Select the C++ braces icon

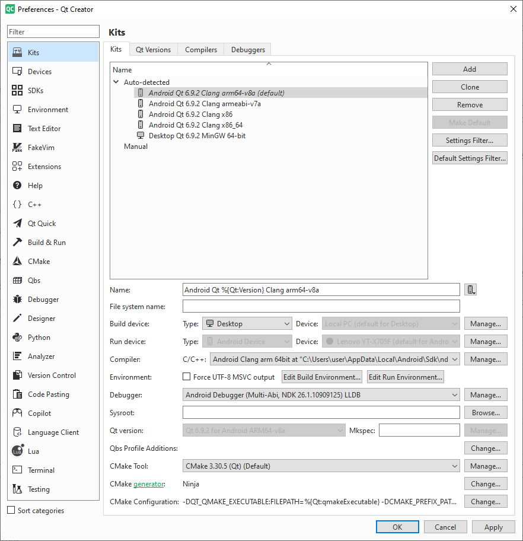(17, 204)
